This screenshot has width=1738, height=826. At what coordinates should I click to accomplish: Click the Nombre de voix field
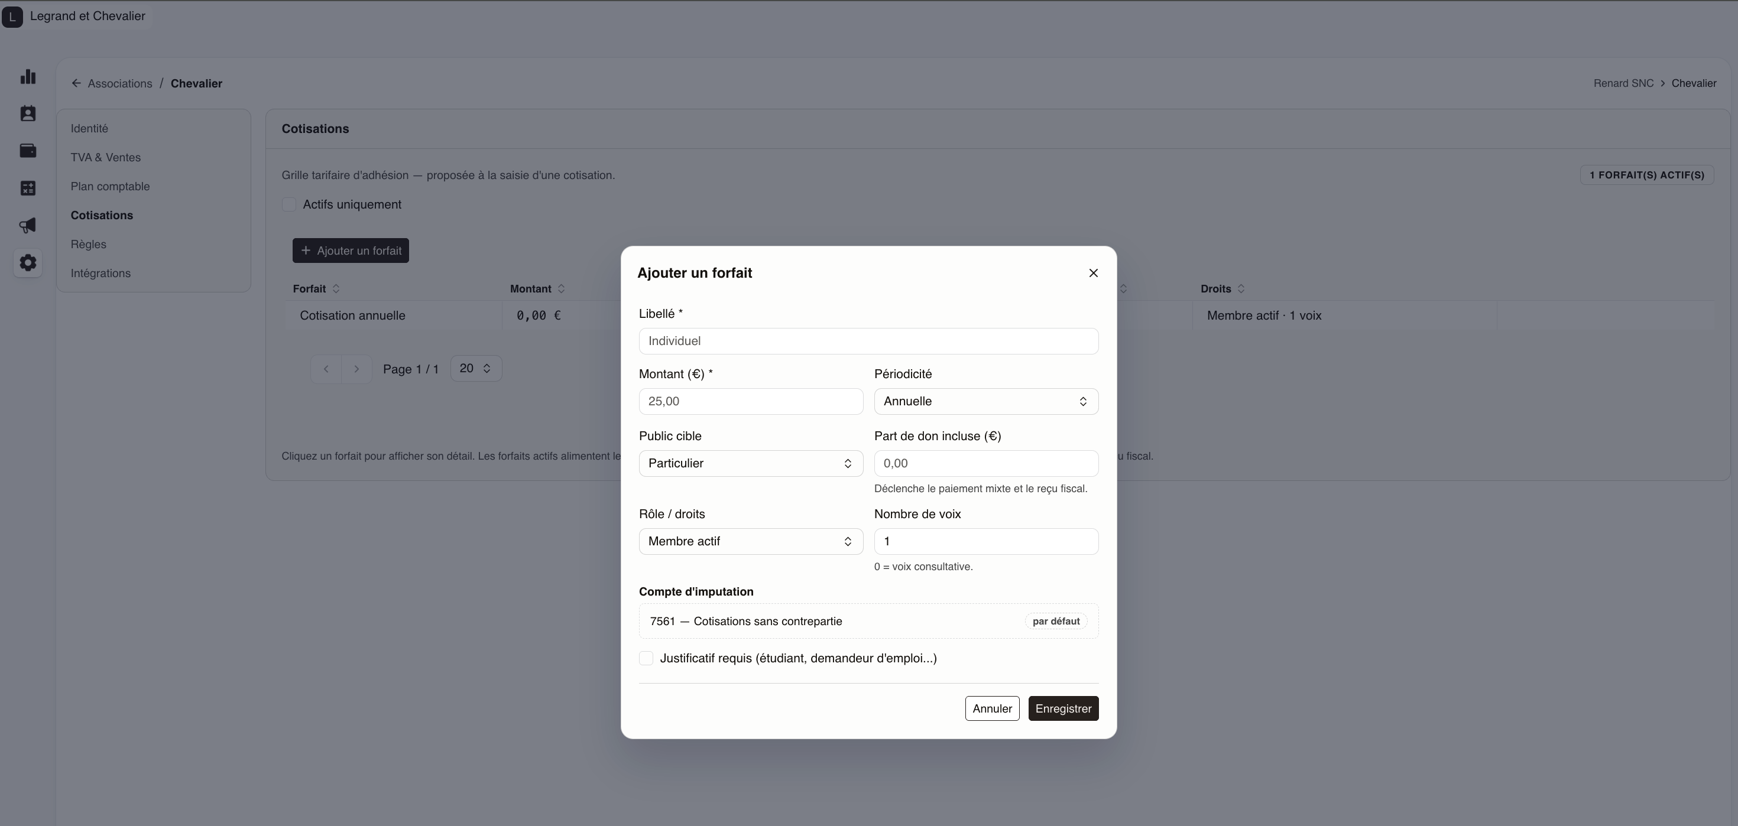(985, 542)
